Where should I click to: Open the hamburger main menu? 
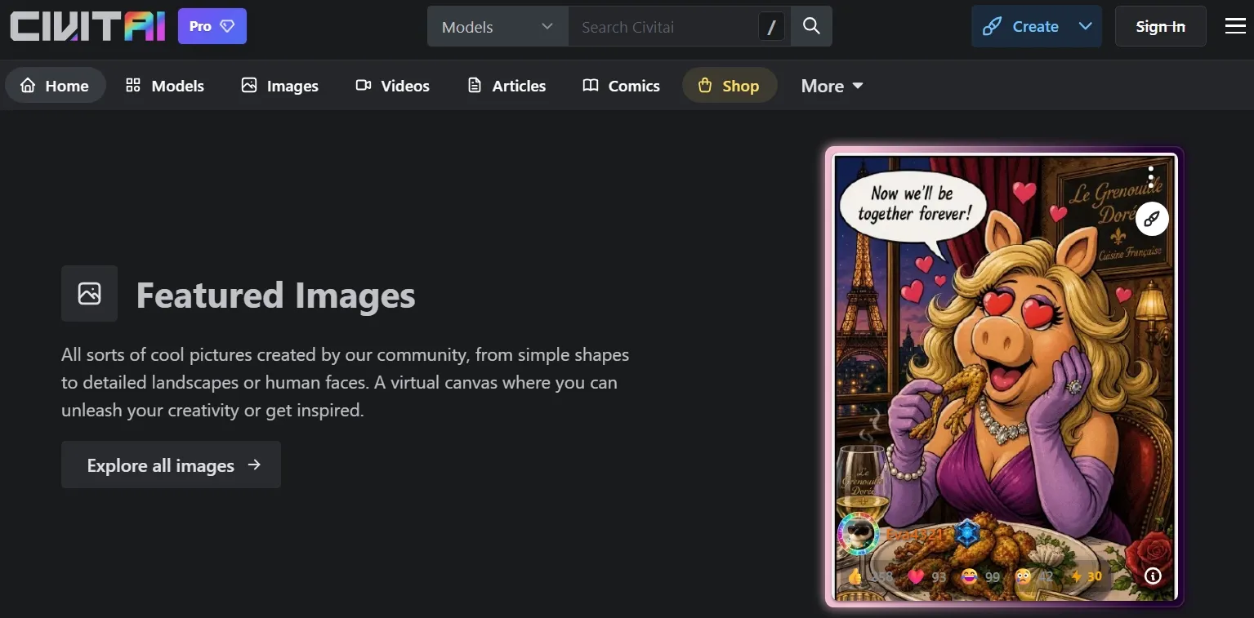pos(1235,26)
